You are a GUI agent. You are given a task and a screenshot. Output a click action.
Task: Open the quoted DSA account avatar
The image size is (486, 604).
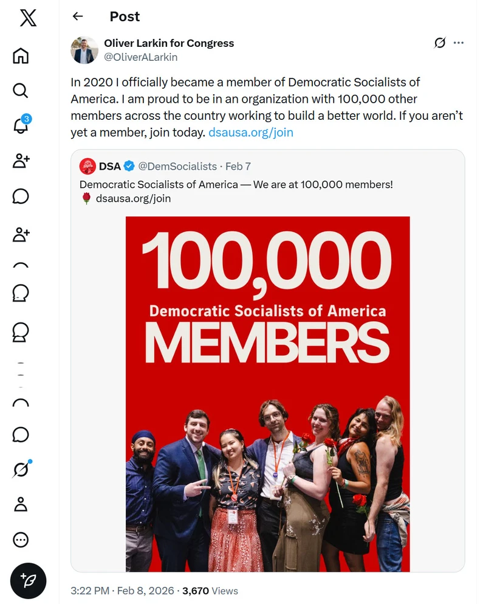pos(87,167)
